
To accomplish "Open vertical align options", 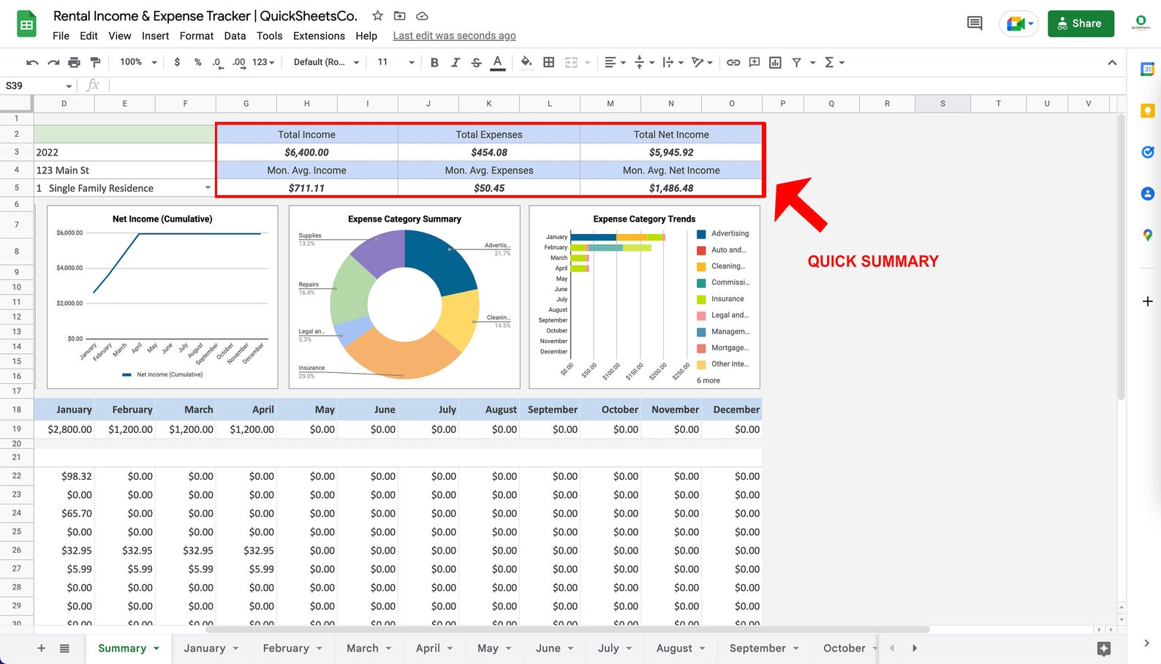I will coord(643,63).
